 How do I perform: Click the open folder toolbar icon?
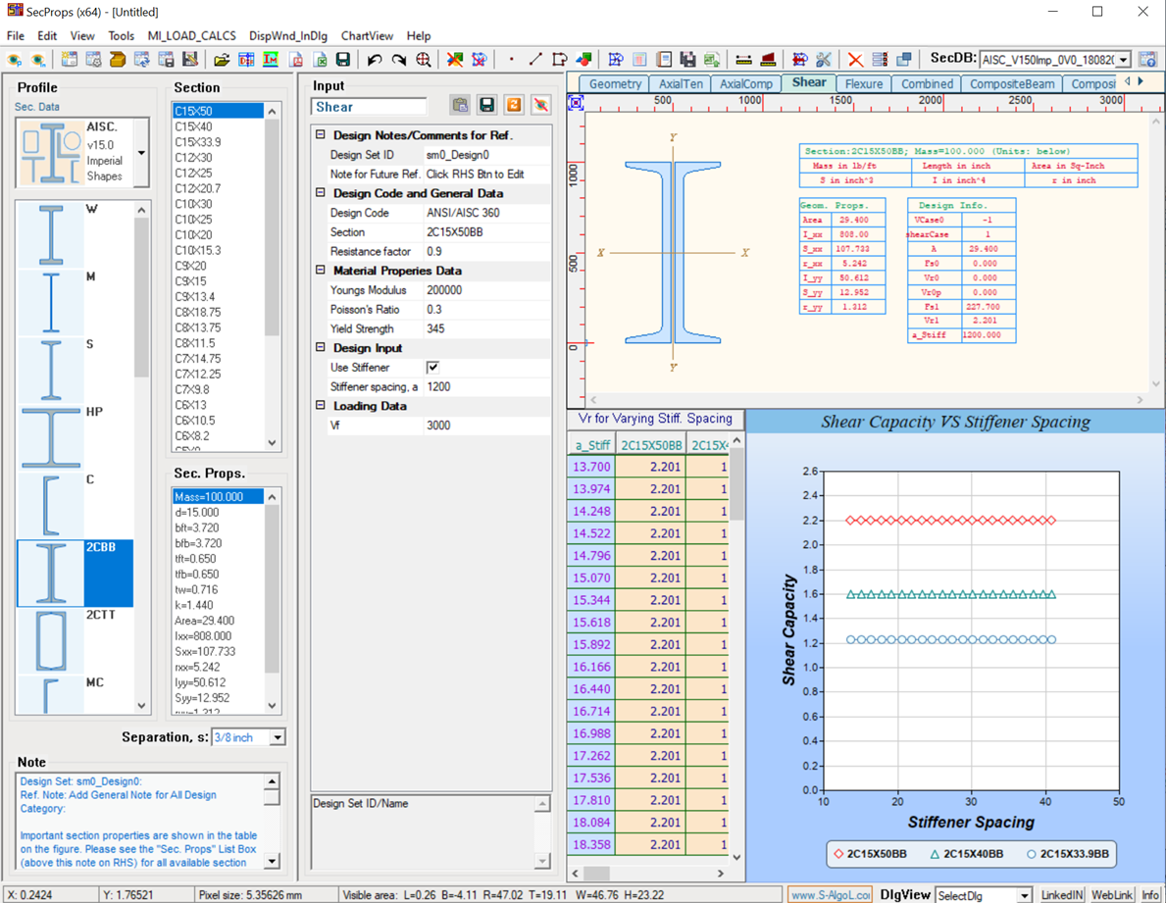[222, 60]
